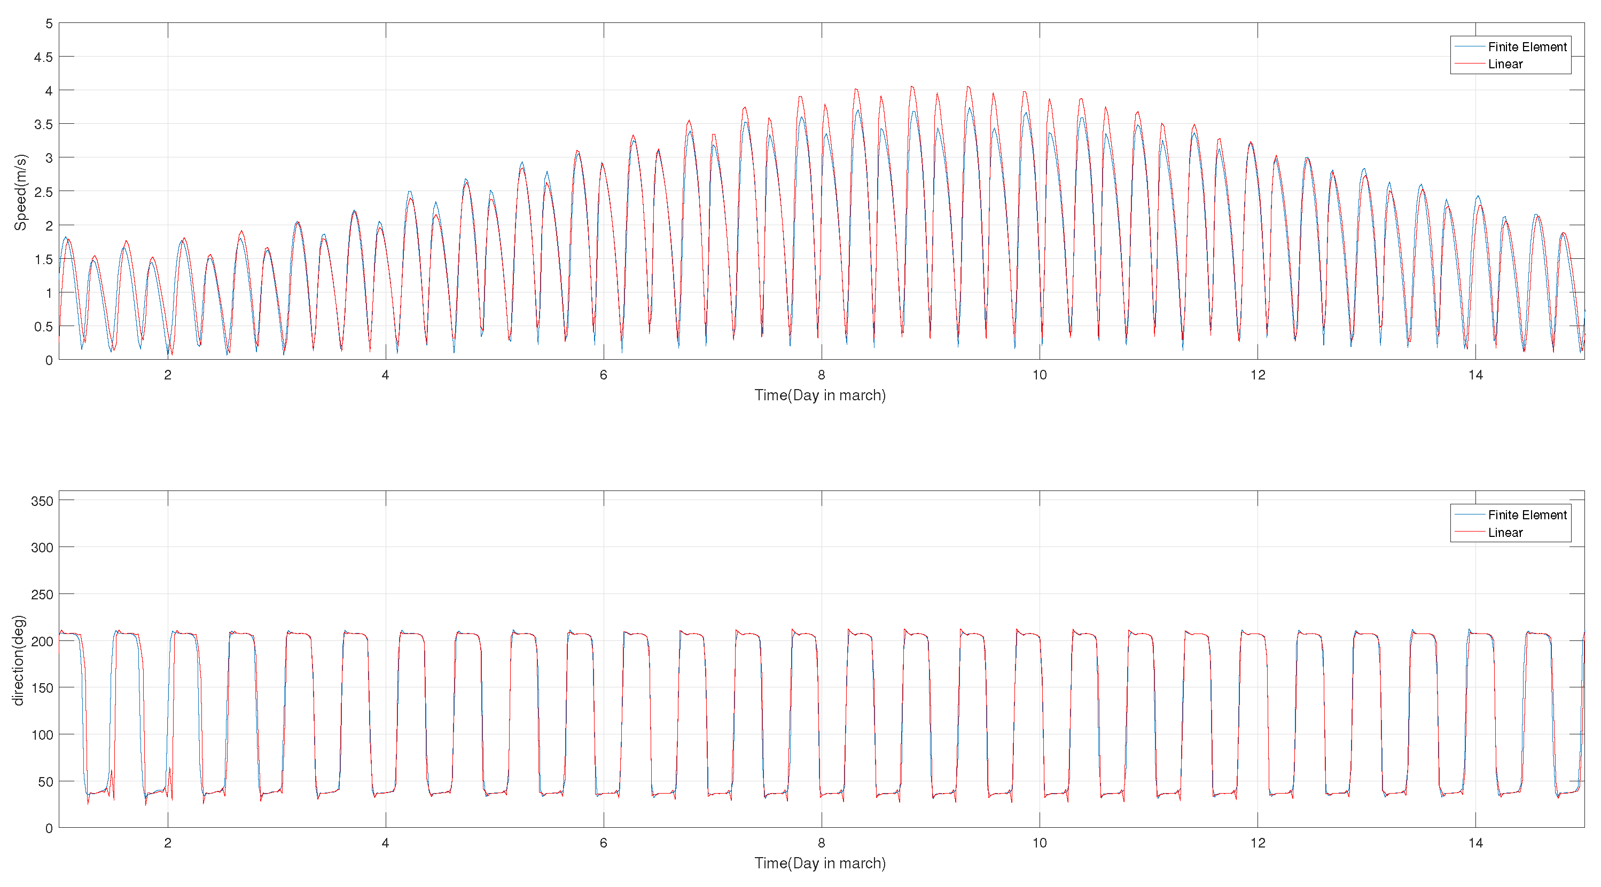Click the 350 tick label on direction axis
This screenshot has width=1601, height=887.
tap(42, 501)
